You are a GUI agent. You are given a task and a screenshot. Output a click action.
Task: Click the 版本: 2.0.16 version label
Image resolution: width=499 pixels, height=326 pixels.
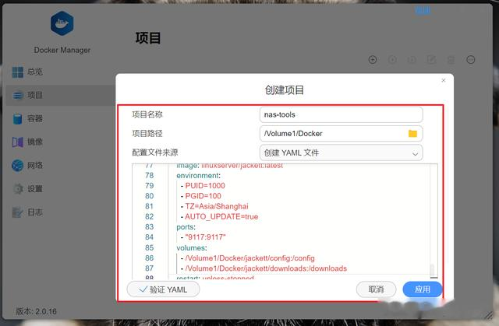pos(37,311)
